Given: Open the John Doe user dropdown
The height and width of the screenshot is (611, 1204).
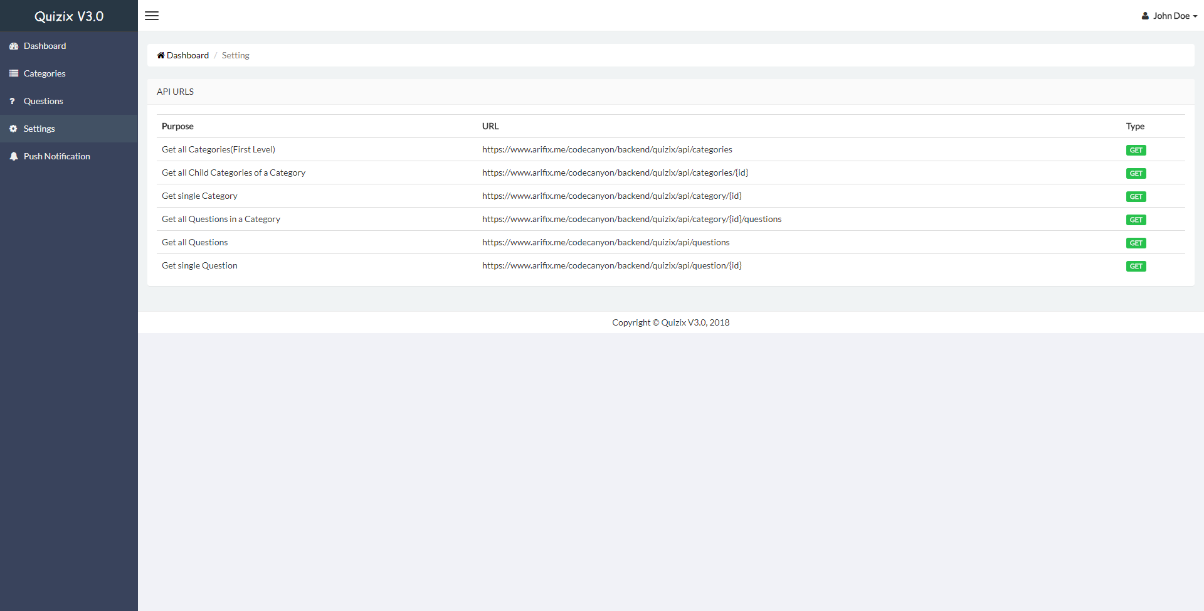Looking at the screenshot, I should coord(1170,16).
